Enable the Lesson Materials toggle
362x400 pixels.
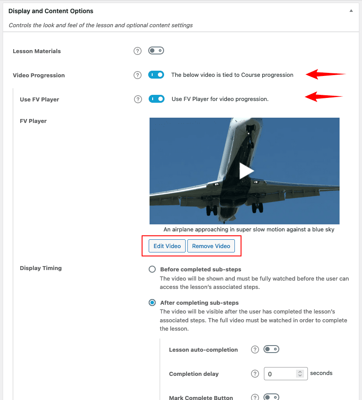(x=156, y=50)
